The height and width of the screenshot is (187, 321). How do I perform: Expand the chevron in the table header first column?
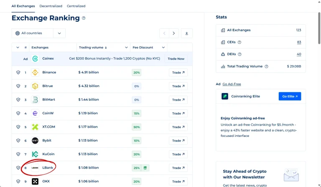click(x=18, y=48)
